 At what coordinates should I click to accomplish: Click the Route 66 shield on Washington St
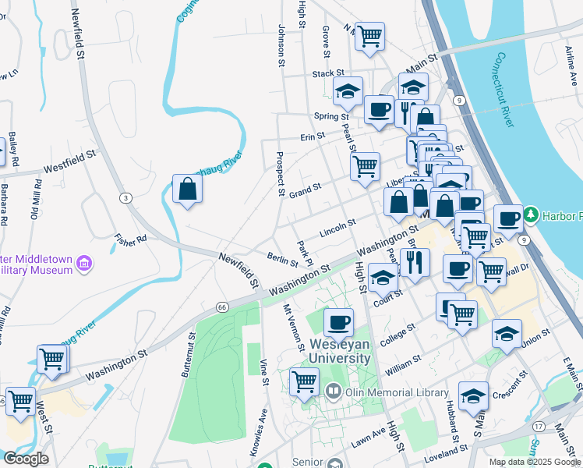tap(222, 307)
